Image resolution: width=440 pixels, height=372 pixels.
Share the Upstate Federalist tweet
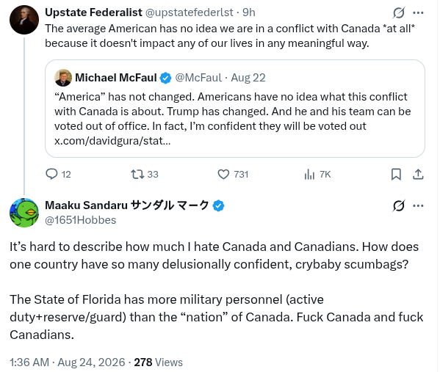coord(418,174)
